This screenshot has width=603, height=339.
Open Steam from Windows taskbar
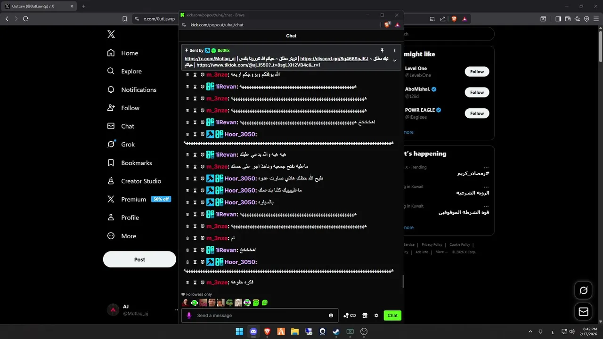(x=336, y=331)
